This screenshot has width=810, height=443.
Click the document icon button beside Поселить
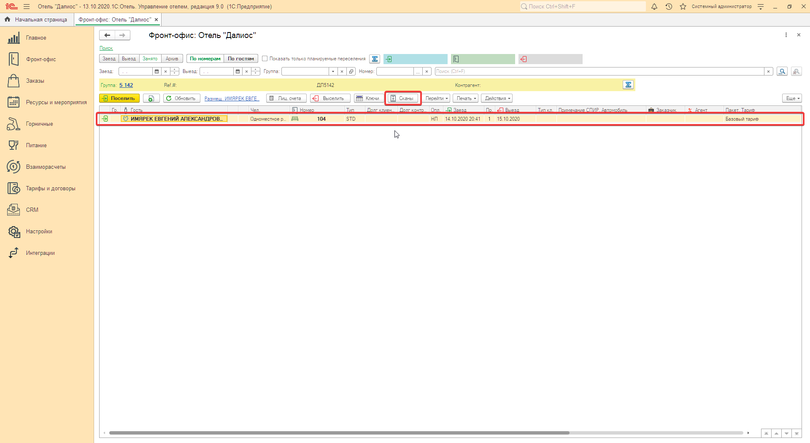[151, 99]
